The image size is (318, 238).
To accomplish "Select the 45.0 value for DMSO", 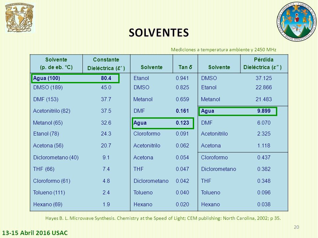I will (106, 87).
